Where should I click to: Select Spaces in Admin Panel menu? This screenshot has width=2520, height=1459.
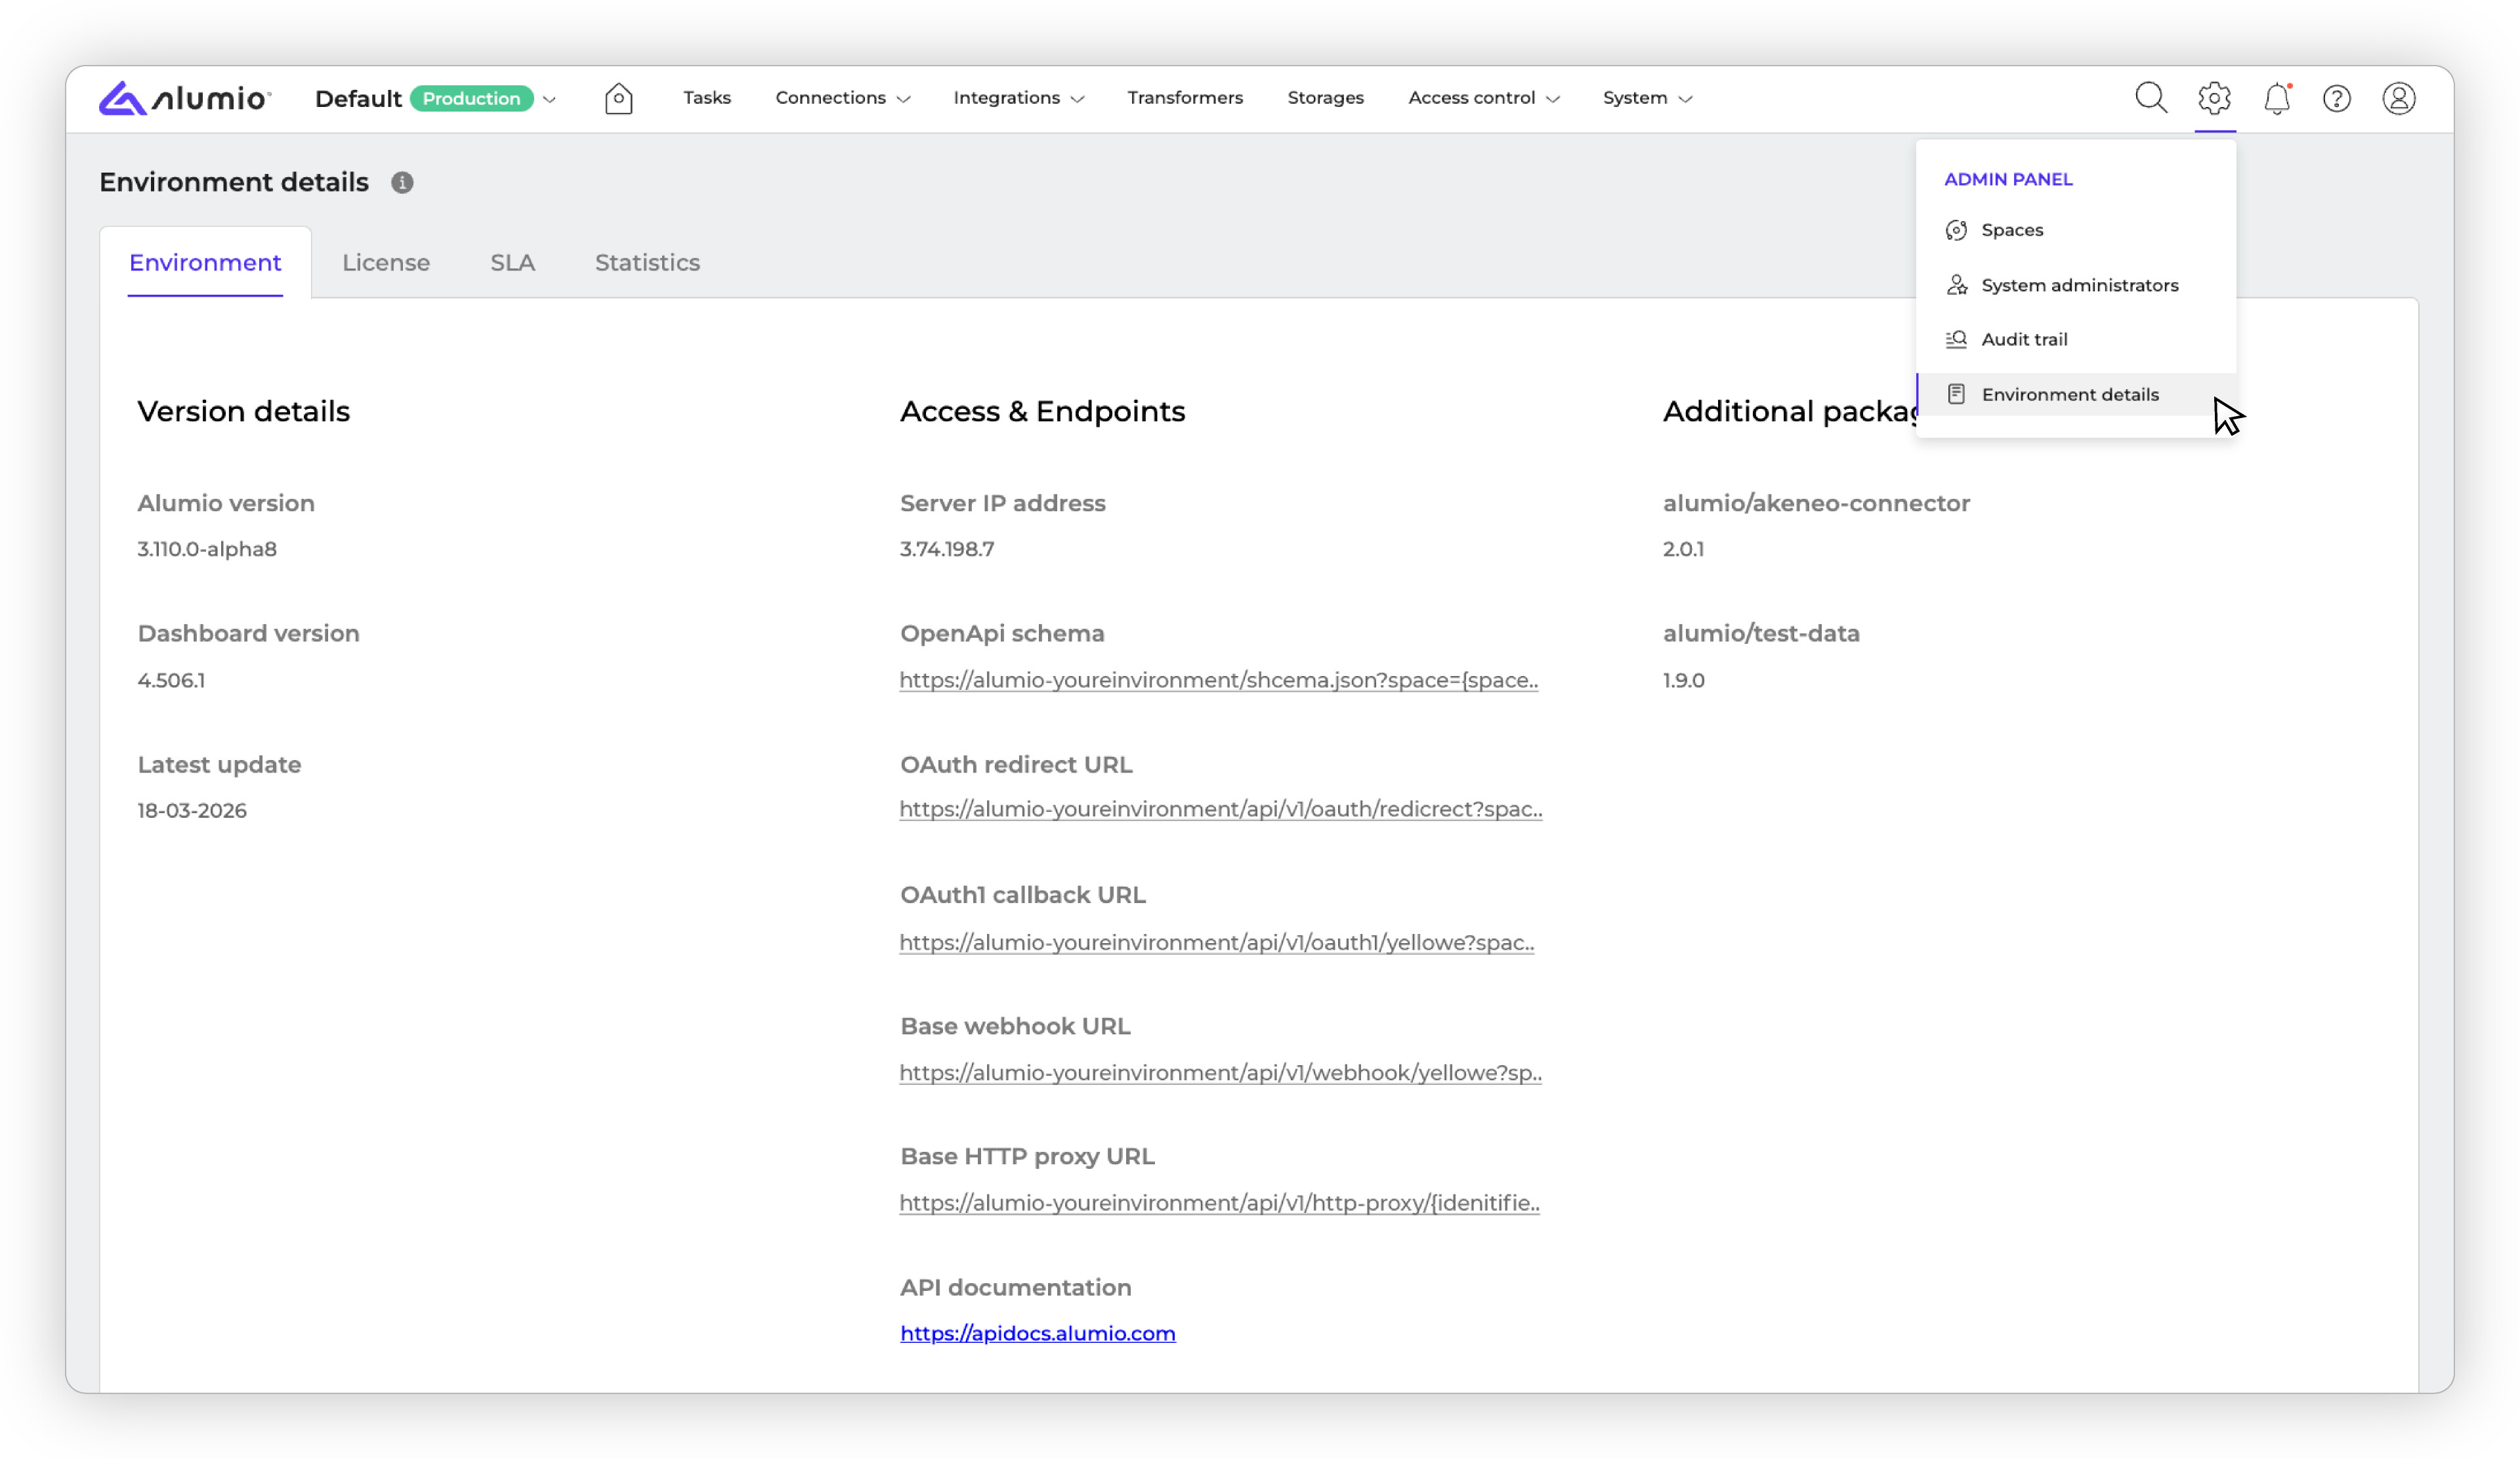2011,230
